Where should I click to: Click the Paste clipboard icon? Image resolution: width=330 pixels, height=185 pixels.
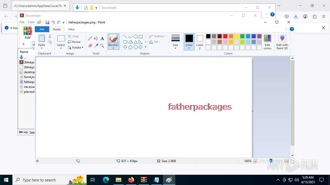(42, 38)
